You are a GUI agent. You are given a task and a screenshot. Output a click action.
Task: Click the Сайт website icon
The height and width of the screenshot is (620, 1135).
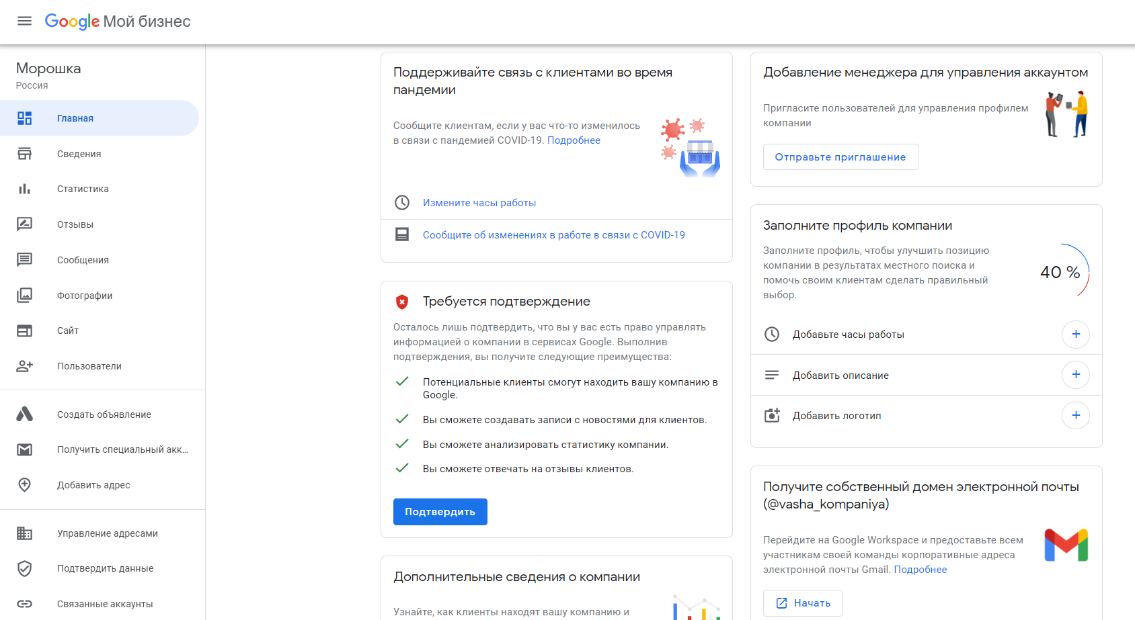25,330
